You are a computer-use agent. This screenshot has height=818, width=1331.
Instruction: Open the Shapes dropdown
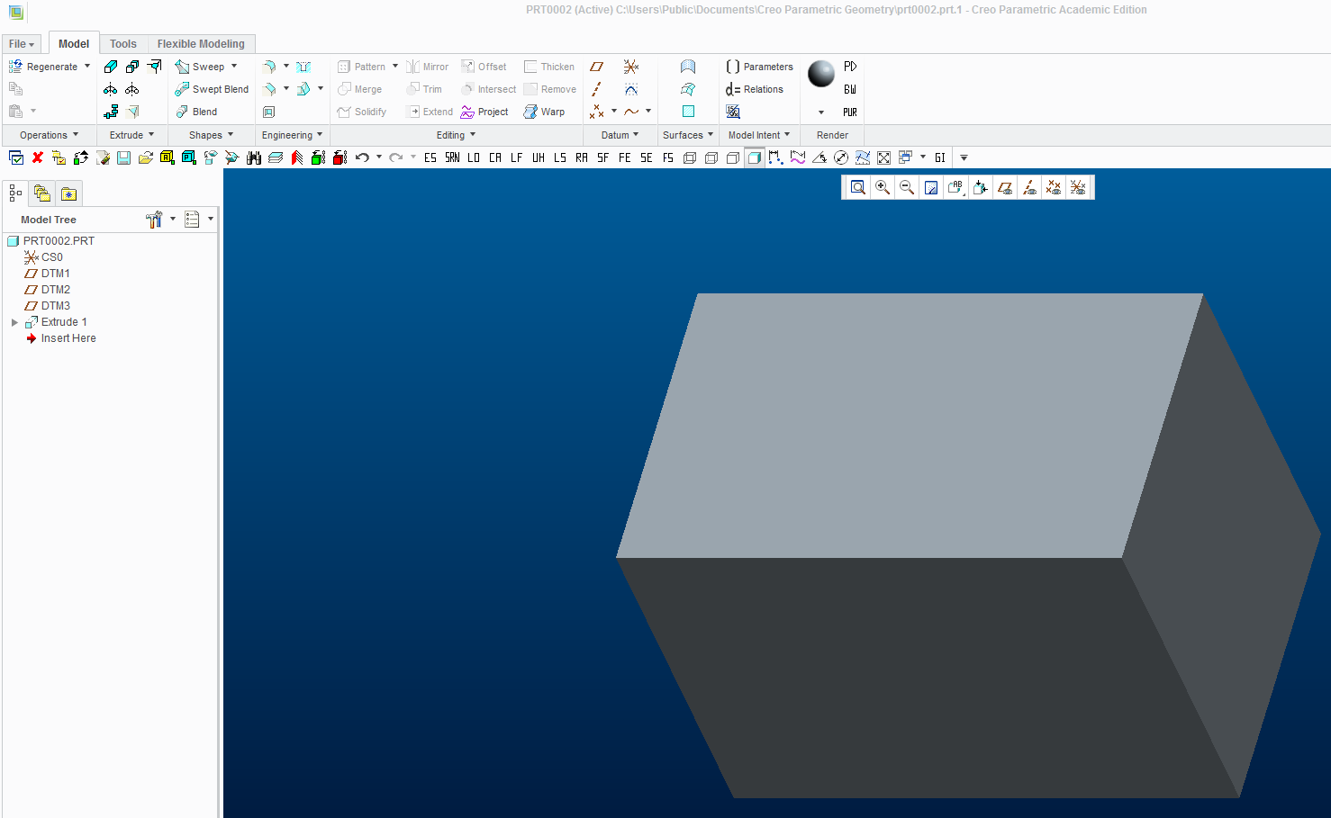point(205,134)
